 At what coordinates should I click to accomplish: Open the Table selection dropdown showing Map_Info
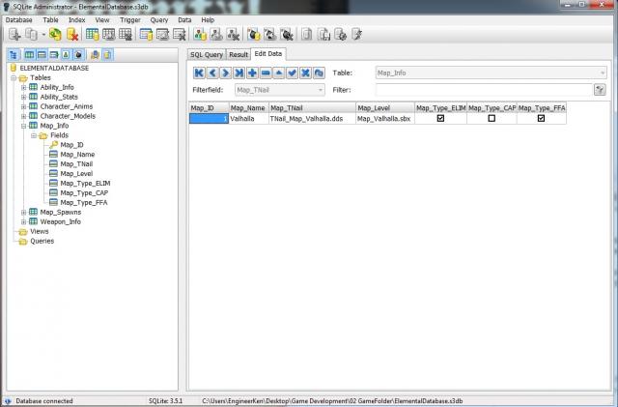pos(491,73)
